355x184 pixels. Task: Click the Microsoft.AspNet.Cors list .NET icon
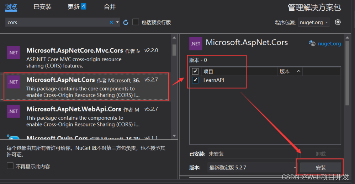coord(13,82)
